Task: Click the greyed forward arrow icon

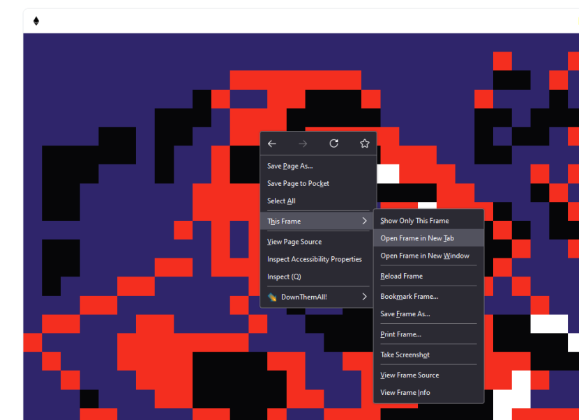Action: click(303, 143)
